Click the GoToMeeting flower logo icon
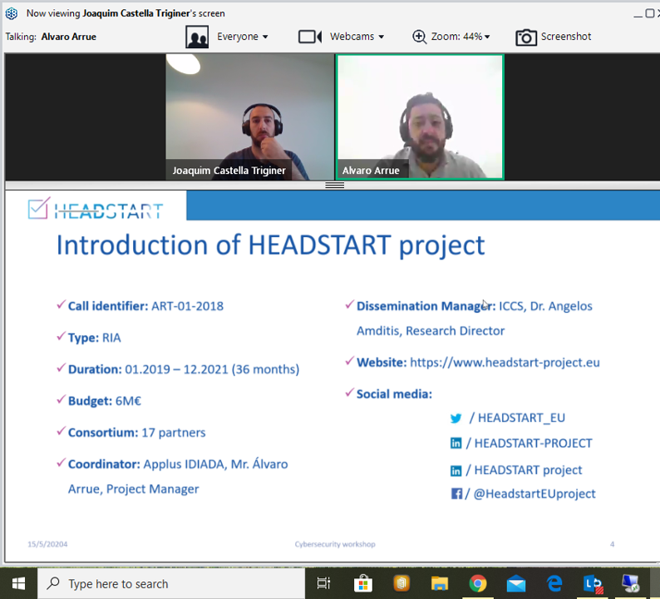 (12, 13)
